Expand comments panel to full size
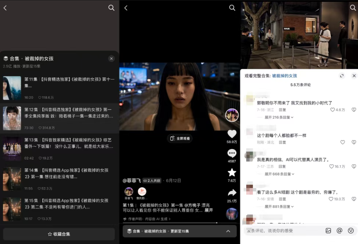Image resolution: width=358 pixels, height=244 pixels. click(x=342, y=76)
